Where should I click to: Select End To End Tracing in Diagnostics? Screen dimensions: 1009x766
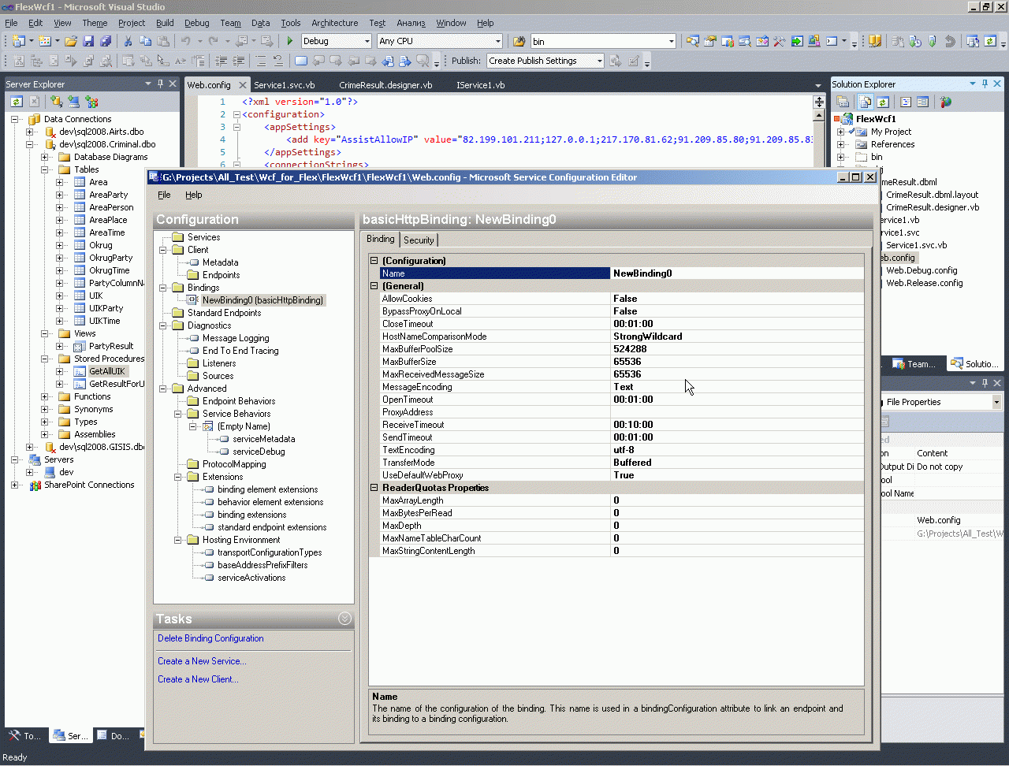[x=240, y=351]
